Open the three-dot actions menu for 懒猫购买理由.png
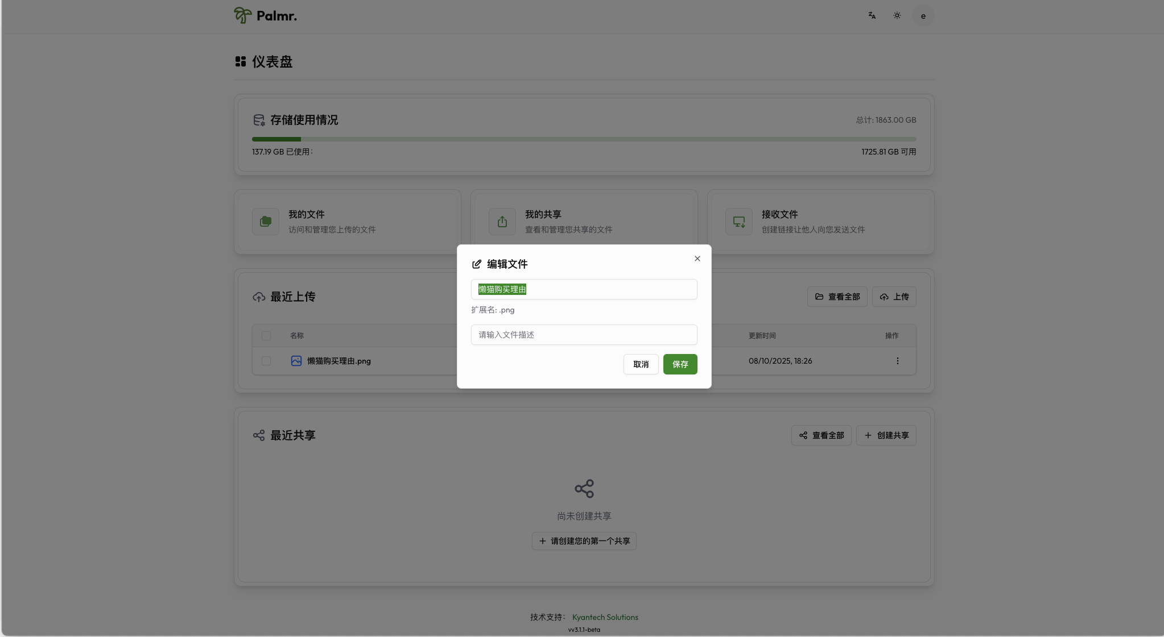 (898, 361)
